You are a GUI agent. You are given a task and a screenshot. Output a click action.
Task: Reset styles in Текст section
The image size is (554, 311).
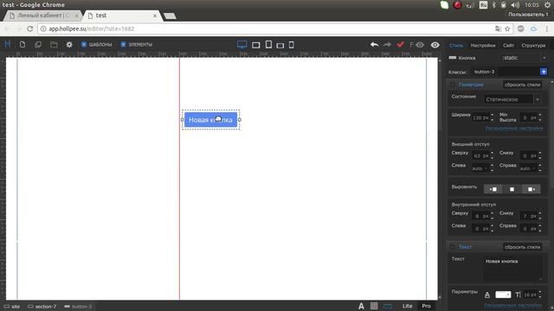click(522, 247)
